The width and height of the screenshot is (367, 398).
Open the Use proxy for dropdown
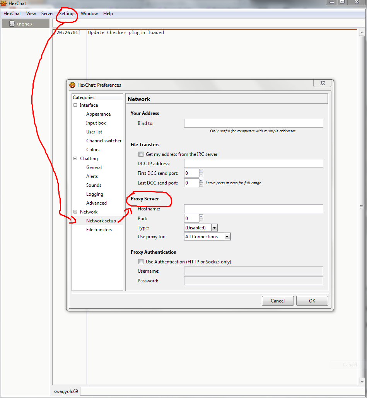pyautogui.click(x=227, y=237)
